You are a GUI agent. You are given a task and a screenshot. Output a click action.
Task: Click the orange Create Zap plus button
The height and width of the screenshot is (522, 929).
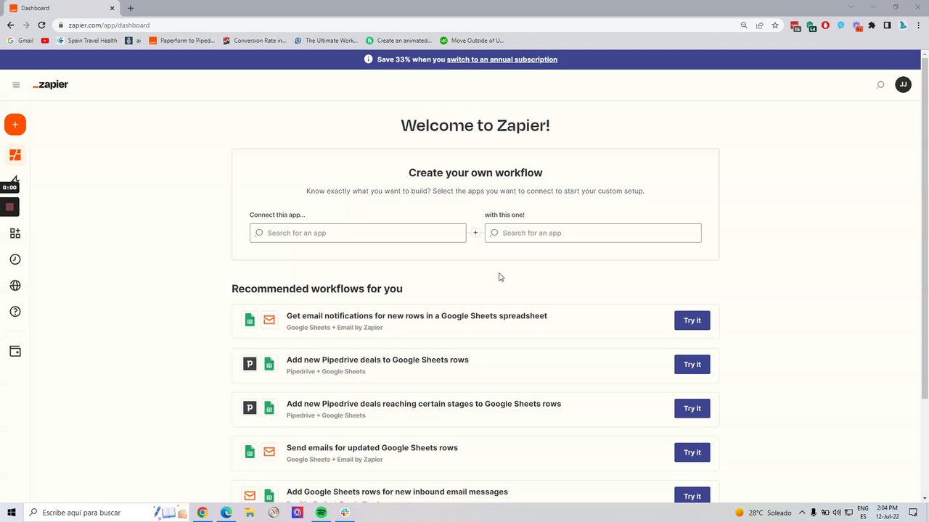15,125
